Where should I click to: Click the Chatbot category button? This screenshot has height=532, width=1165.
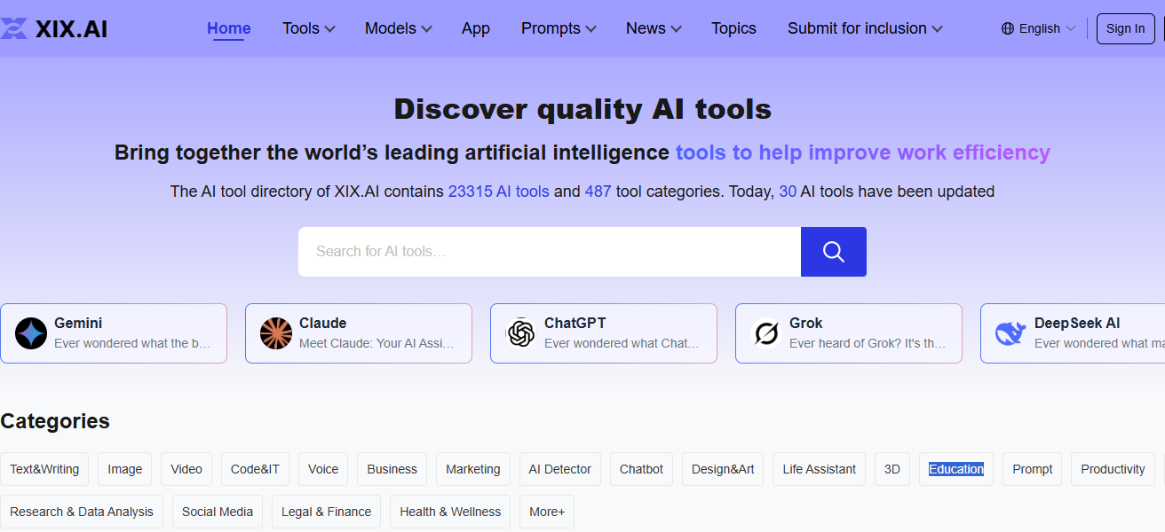[x=641, y=468]
